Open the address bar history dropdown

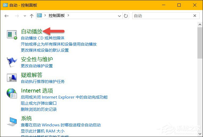(x=119, y=16)
